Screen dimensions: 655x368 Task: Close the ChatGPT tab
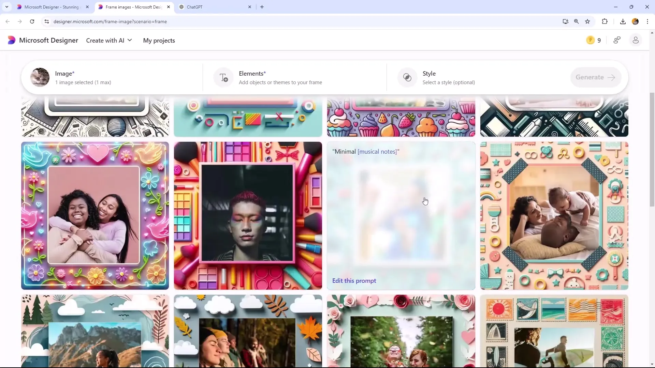pyautogui.click(x=250, y=7)
